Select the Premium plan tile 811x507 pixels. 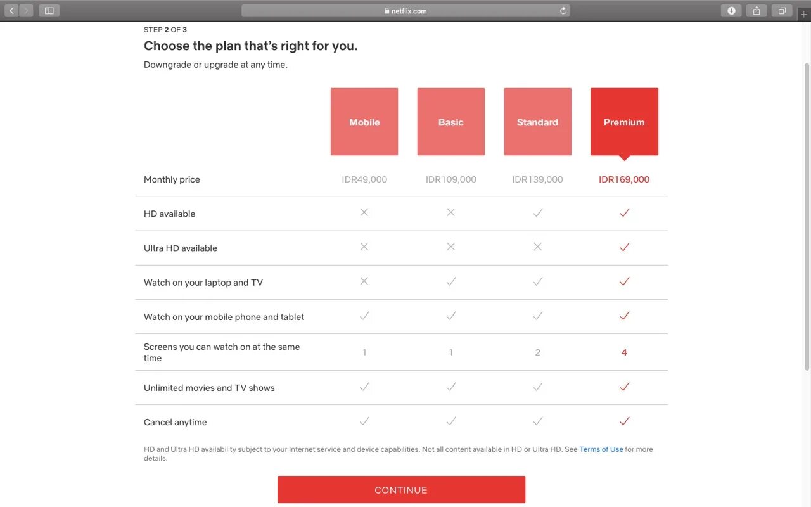click(624, 122)
